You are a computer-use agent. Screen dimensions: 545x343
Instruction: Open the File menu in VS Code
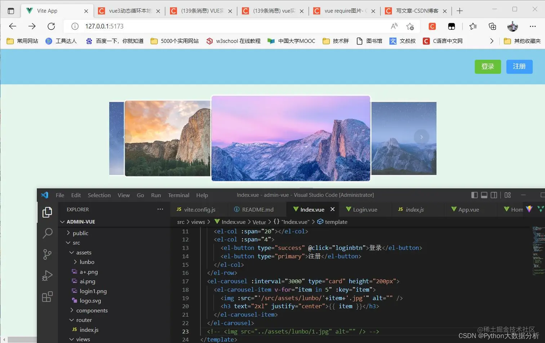pos(60,195)
